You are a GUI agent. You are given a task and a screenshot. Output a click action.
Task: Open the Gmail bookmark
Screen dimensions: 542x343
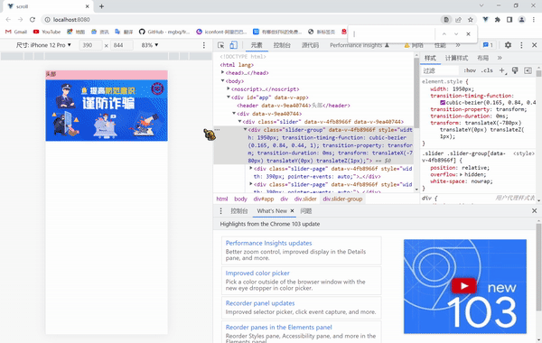[x=16, y=32]
